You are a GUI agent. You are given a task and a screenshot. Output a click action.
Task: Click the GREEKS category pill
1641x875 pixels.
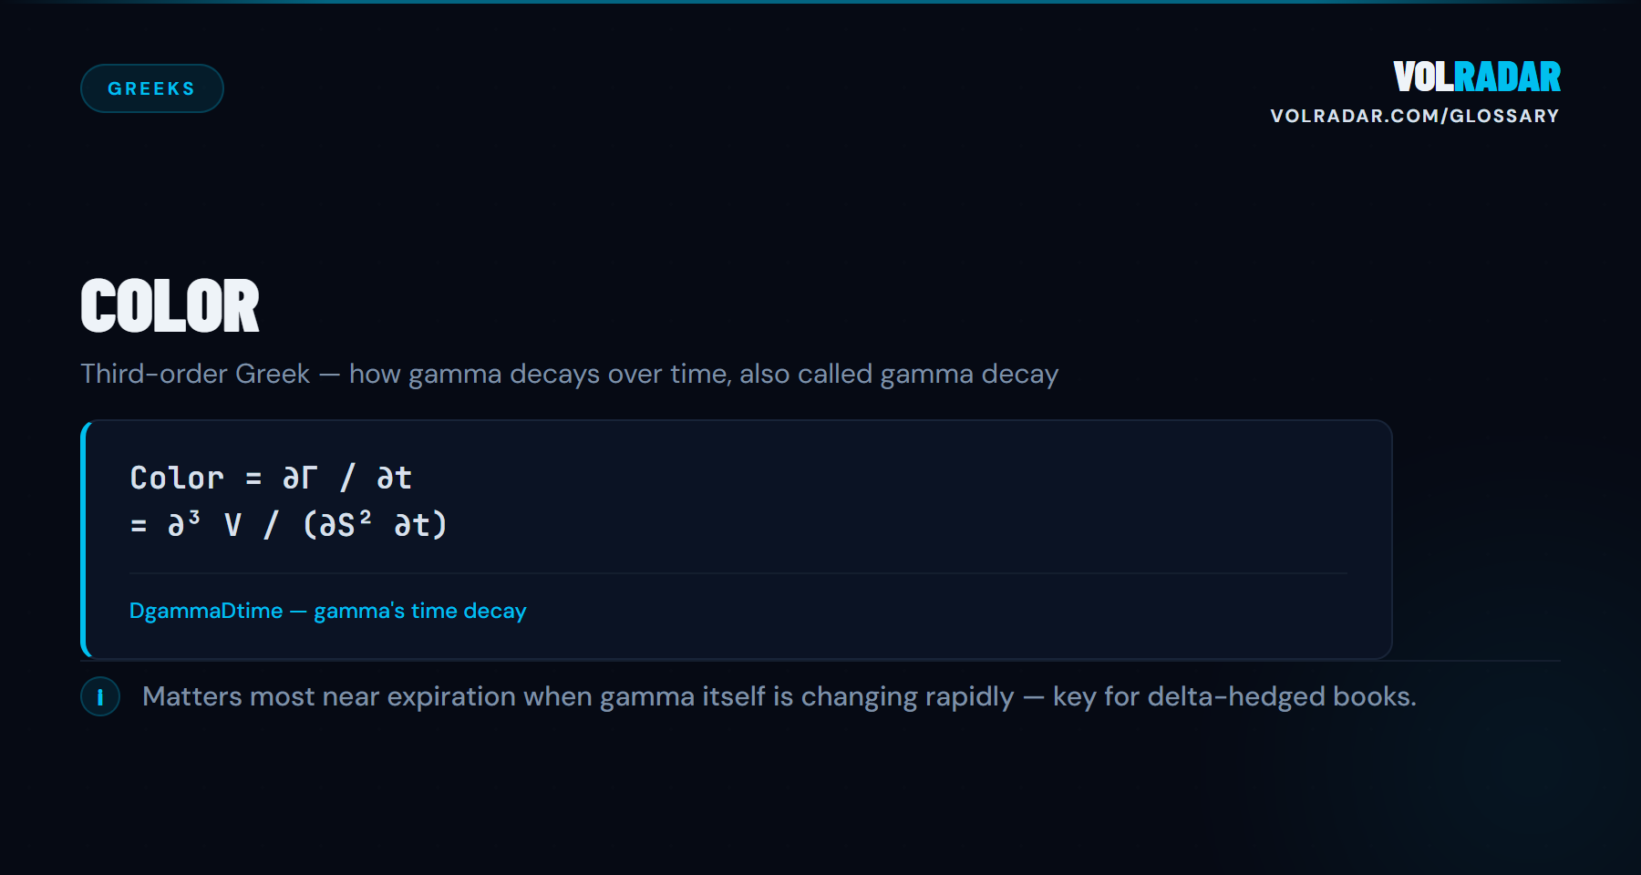(151, 88)
